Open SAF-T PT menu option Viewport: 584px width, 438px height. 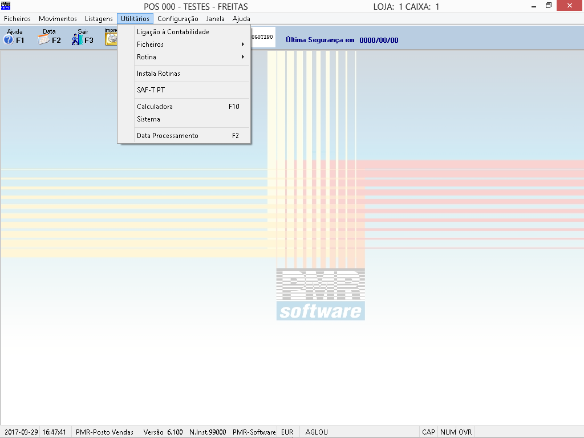(151, 90)
